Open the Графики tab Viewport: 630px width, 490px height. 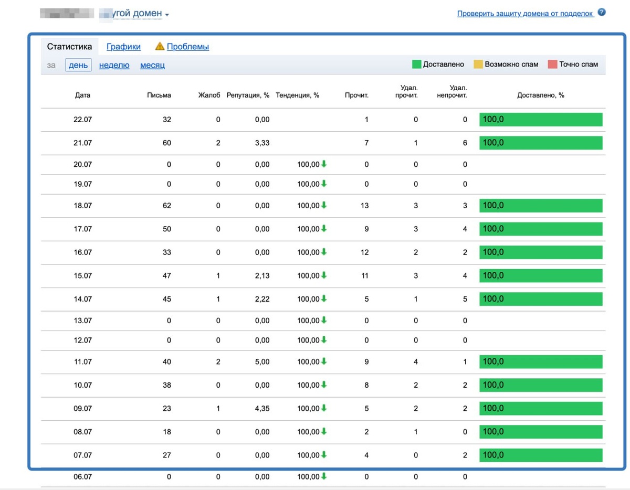point(123,47)
